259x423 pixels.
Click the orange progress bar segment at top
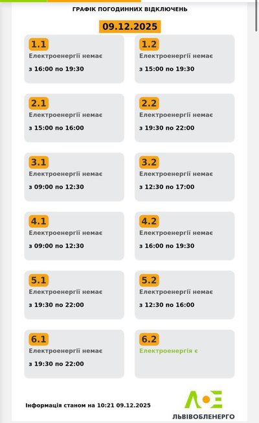(94, 1)
